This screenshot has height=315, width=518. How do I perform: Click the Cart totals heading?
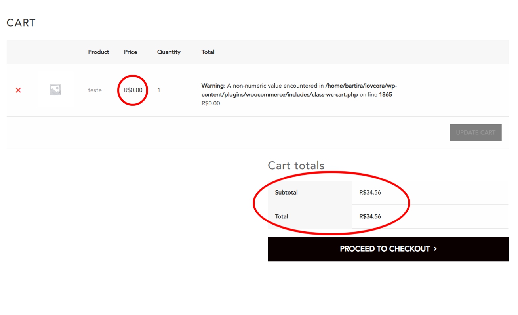(x=296, y=165)
